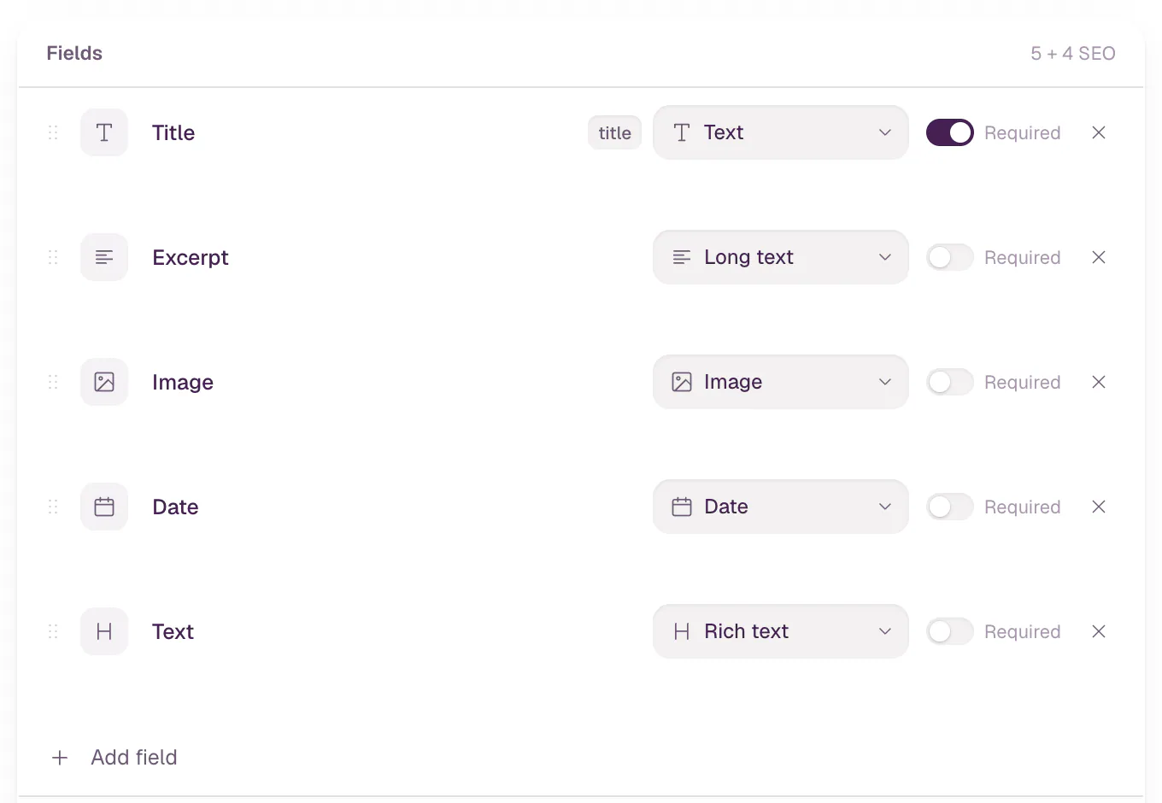The image size is (1162, 803).
Task: Open the Long text type dropdown
Action: pos(781,257)
